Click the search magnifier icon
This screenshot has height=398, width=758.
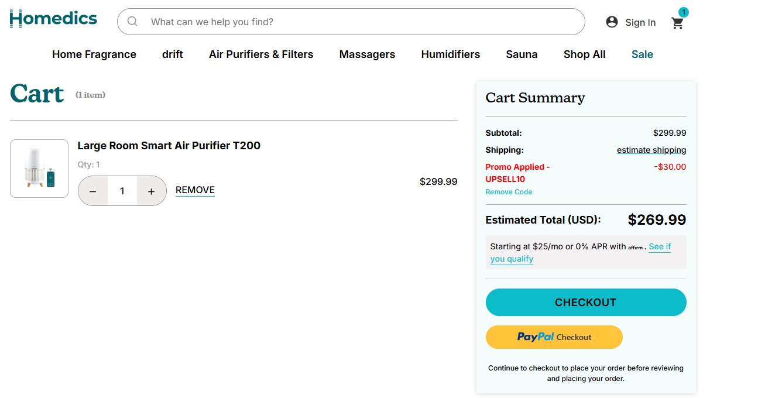point(132,22)
